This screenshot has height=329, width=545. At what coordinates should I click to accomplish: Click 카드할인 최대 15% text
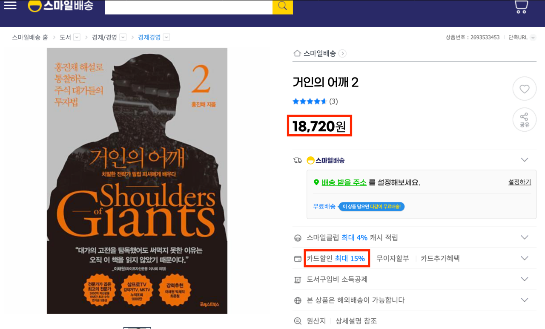(336, 258)
